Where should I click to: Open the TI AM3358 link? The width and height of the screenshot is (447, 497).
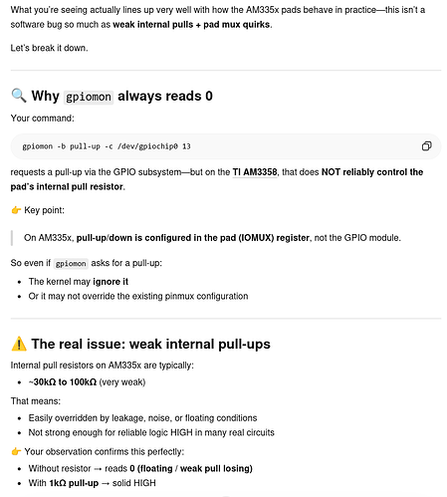pyautogui.click(x=255, y=172)
